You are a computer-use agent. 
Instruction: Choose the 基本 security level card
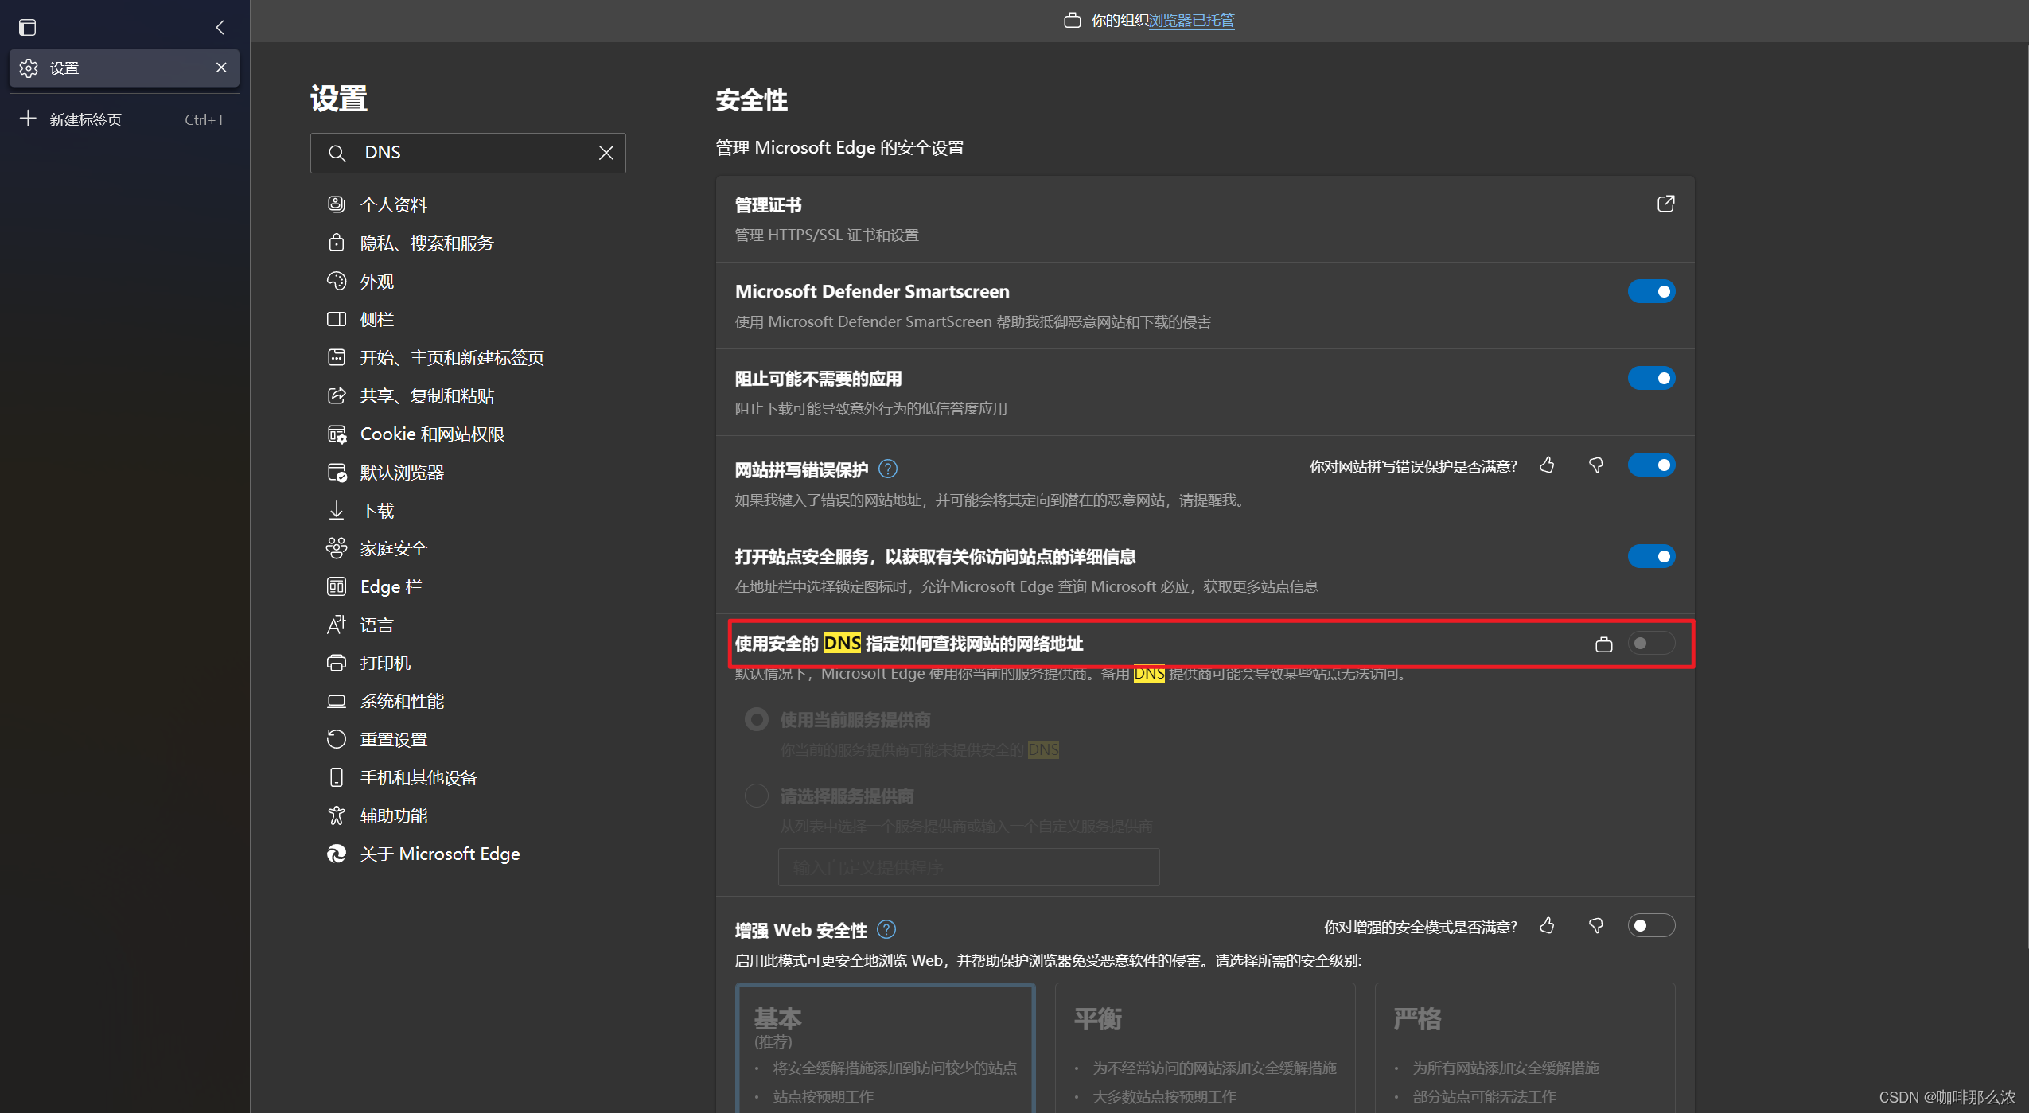click(885, 1048)
